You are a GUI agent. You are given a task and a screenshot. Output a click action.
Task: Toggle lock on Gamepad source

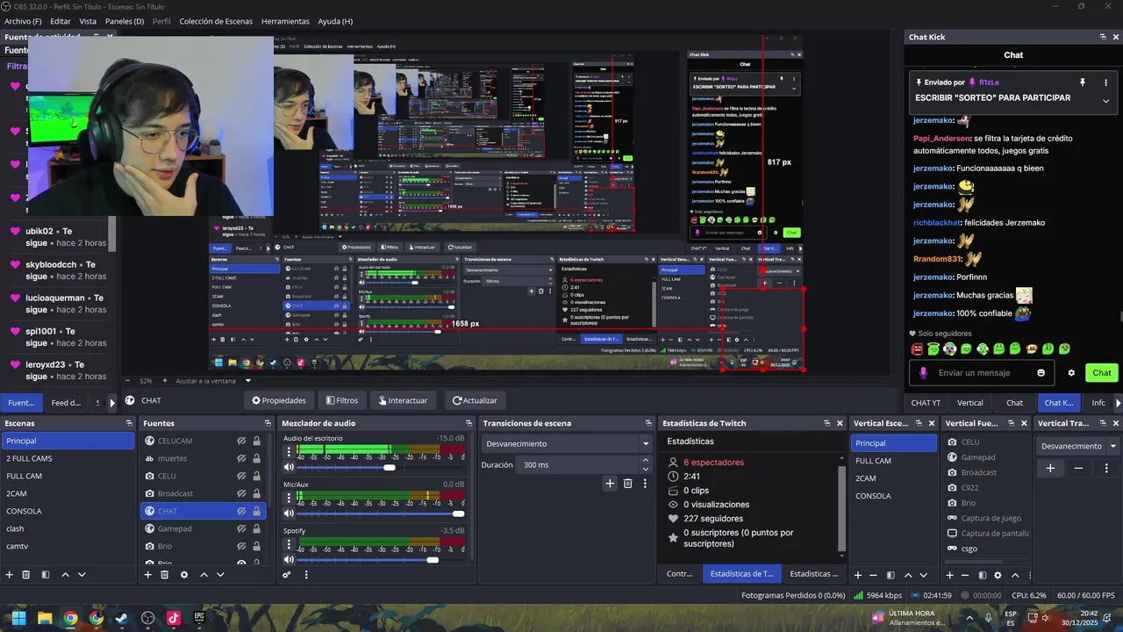click(x=256, y=528)
